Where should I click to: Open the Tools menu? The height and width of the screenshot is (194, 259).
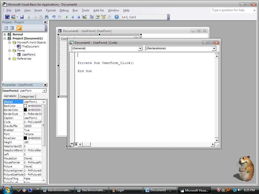pos(85,10)
